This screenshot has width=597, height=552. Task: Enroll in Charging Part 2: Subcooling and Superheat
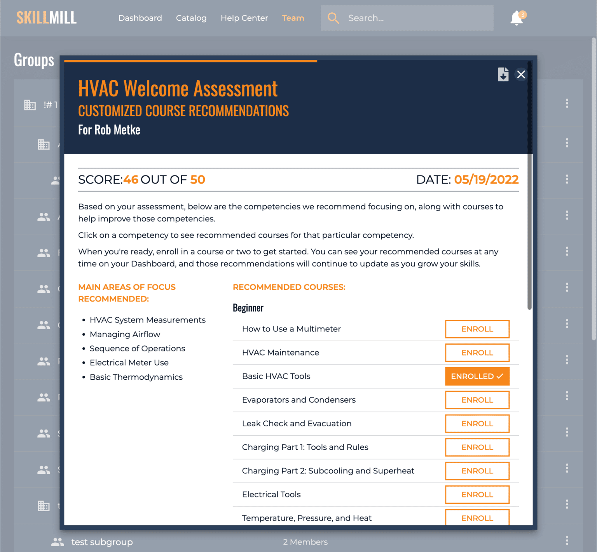(x=477, y=471)
